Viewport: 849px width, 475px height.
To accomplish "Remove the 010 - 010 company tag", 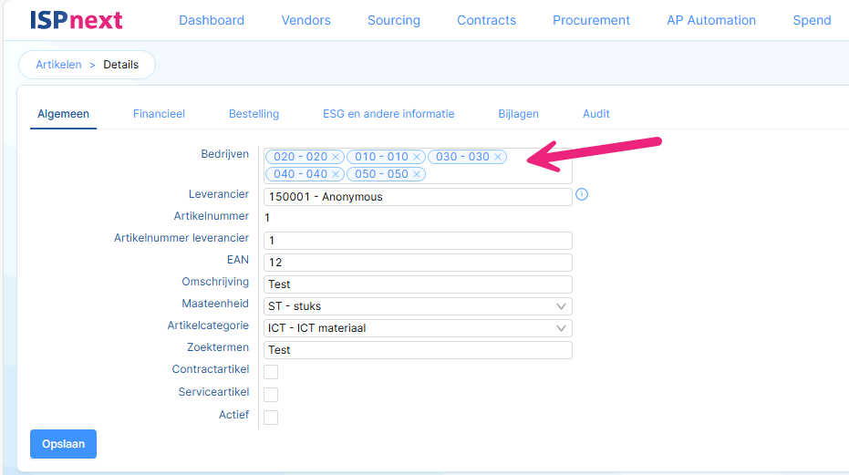I will point(417,157).
